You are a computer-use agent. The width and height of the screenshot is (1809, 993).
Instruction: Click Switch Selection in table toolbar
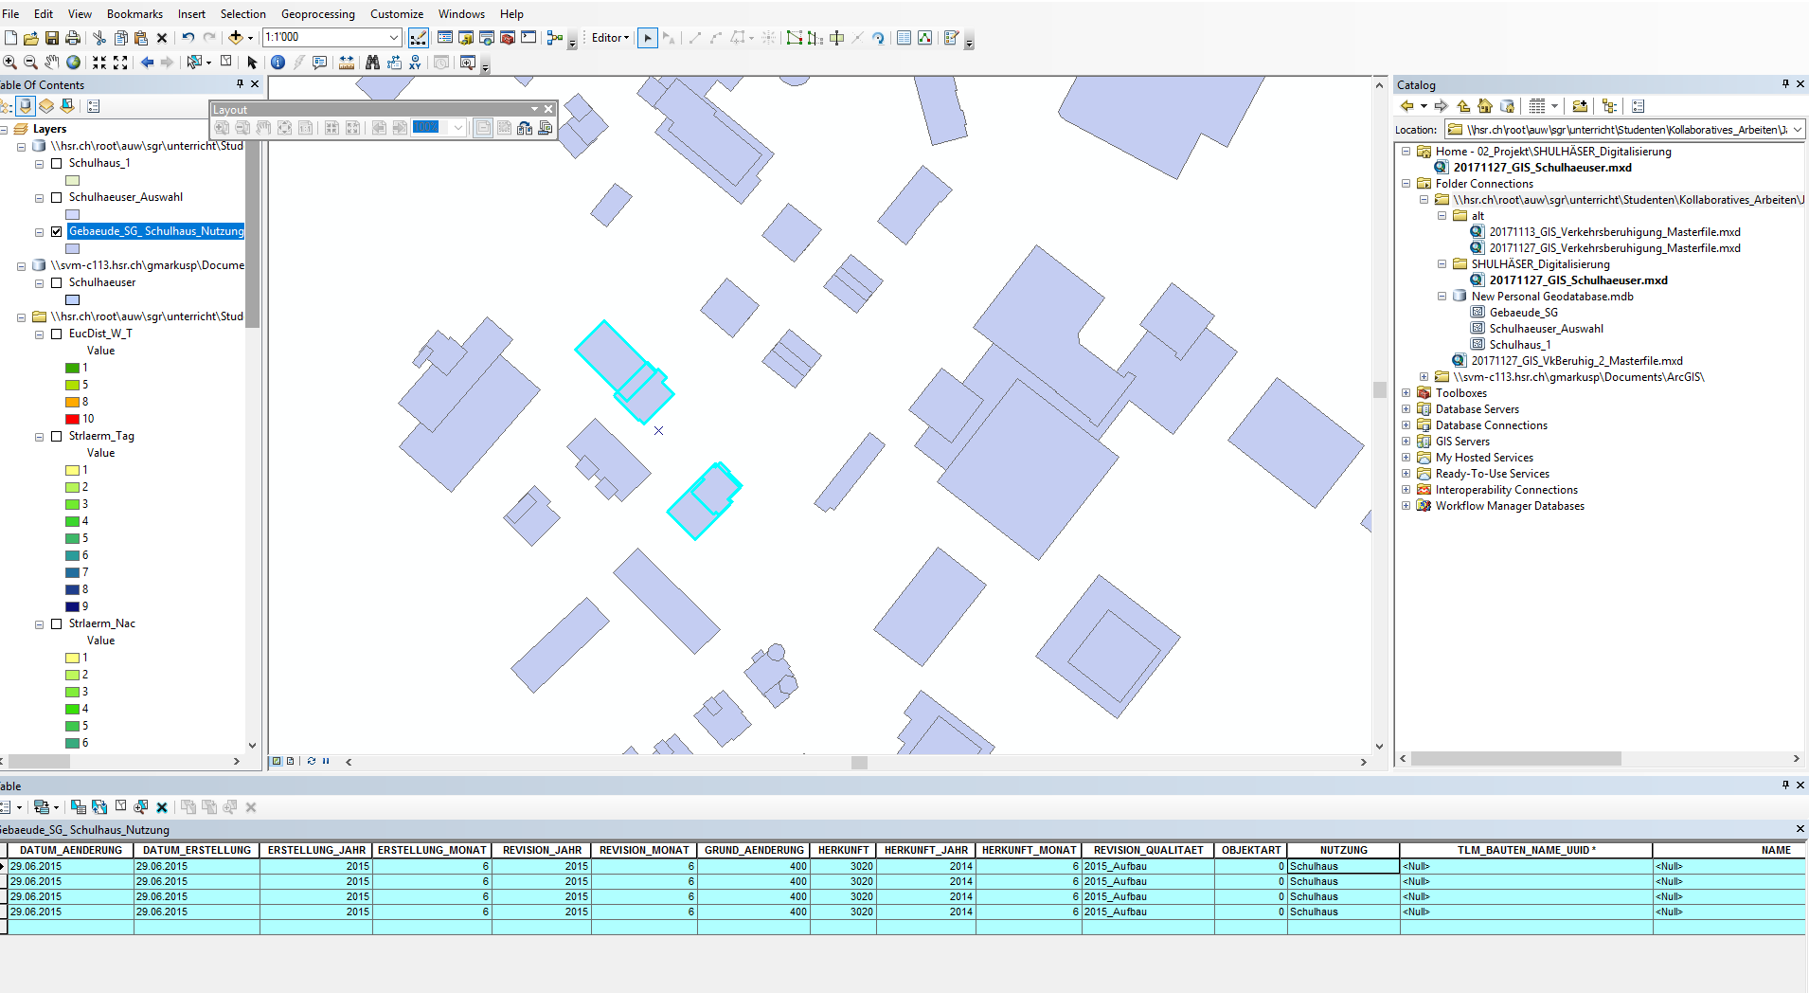tap(99, 807)
